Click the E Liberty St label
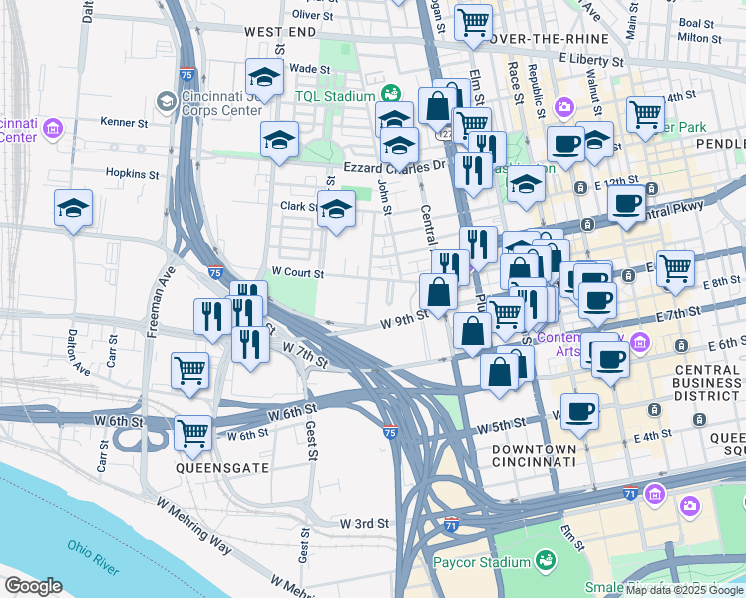Screen dimensions: 746x598 tap(591, 60)
